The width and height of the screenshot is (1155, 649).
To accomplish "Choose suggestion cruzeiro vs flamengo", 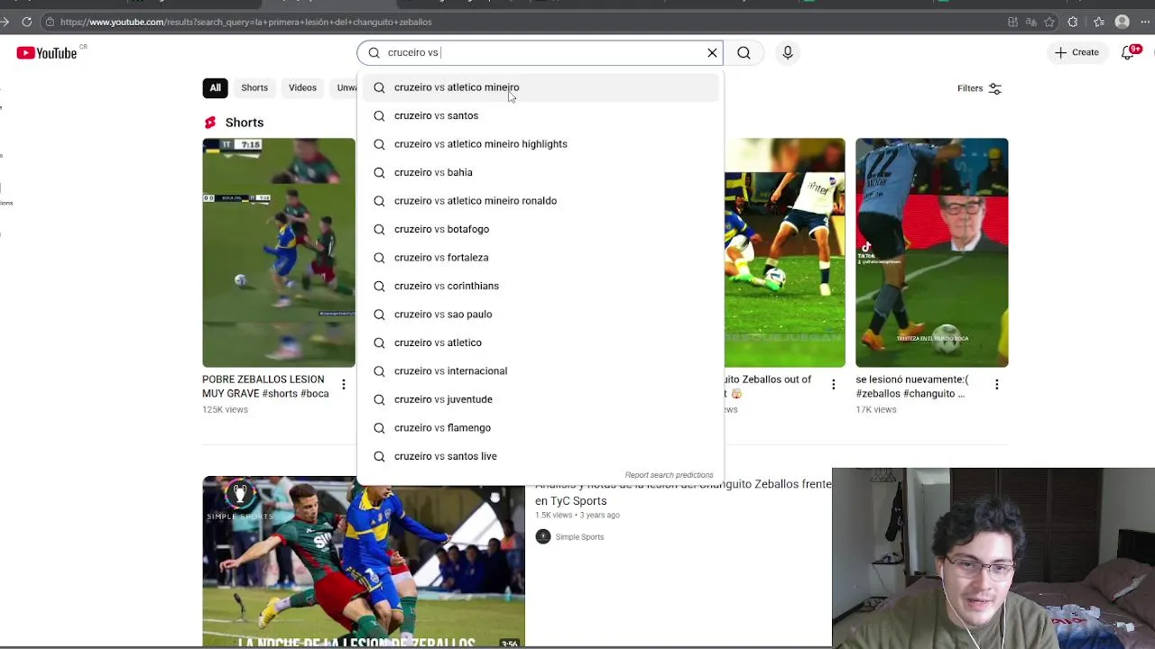I will (541, 428).
